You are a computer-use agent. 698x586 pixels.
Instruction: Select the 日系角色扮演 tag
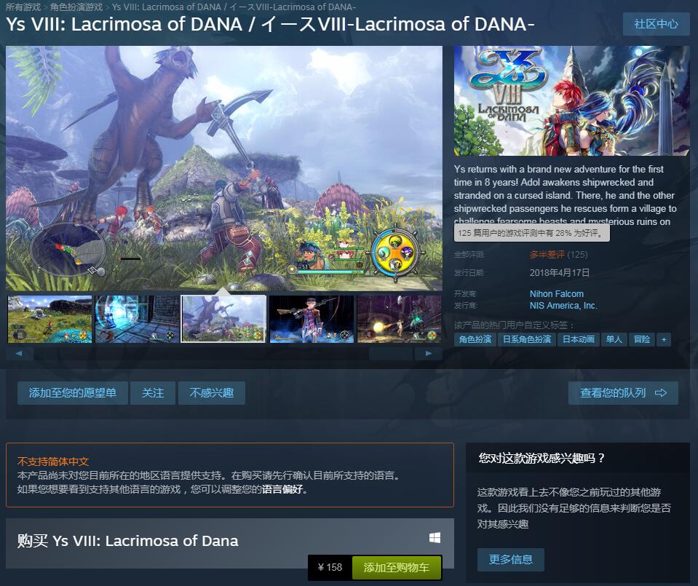(527, 339)
